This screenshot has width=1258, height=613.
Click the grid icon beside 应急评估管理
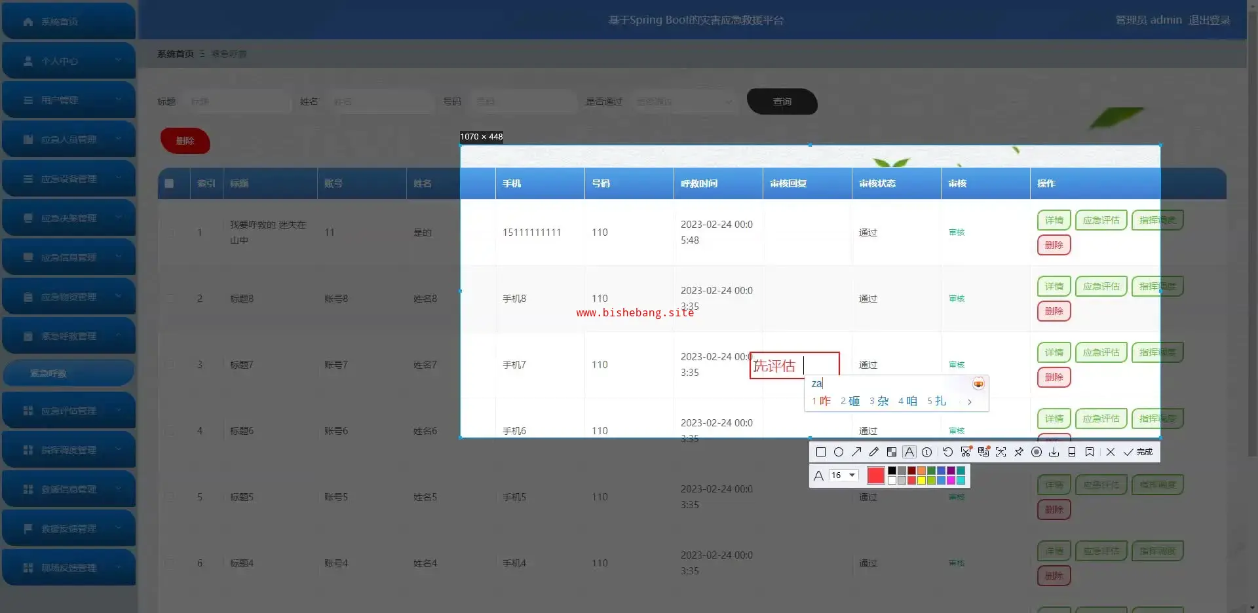pos(28,411)
